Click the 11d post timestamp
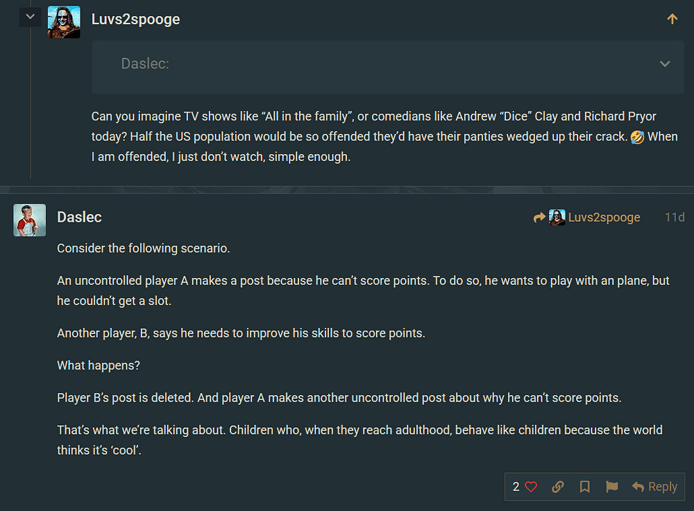This screenshot has height=511, width=694. 674,218
